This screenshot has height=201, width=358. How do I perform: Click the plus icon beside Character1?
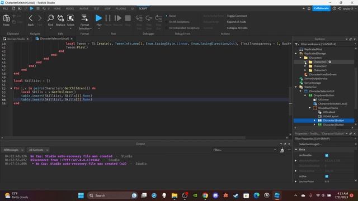pyautogui.click(x=329, y=62)
